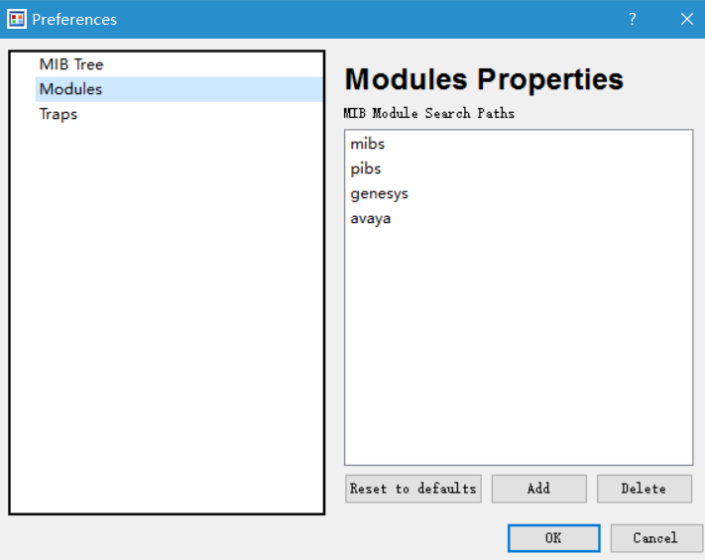This screenshot has width=705, height=560.
Task: Switch to the Traps preferences category
Action: pos(59,114)
